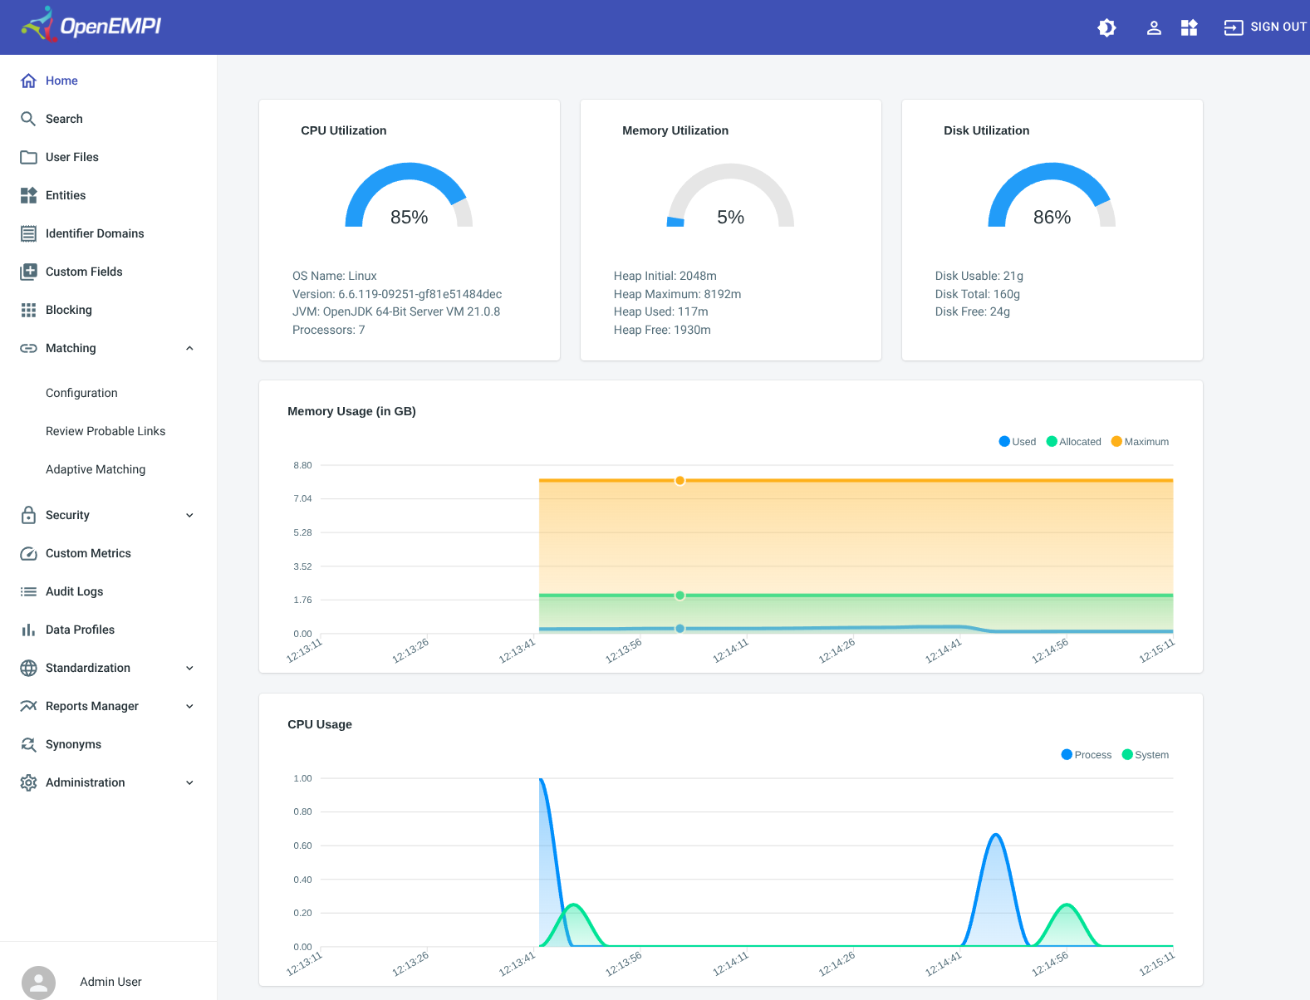This screenshot has height=1000, width=1310.
Task: Click the Matching link-chain icon
Action: pyautogui.click(x=28, y=348)
